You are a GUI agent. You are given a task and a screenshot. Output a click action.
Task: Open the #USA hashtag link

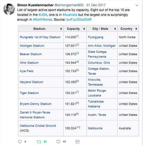point(43,15)
